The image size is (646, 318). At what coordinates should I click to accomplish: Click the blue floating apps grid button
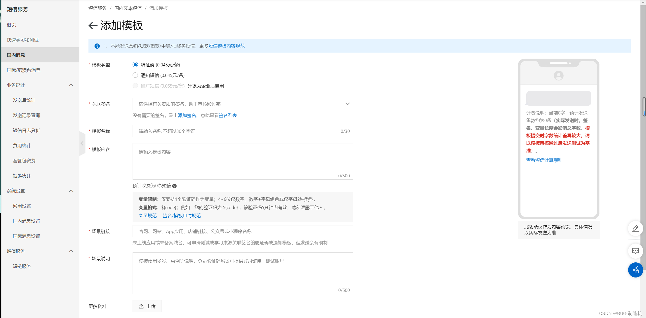(x=635, y=270)
